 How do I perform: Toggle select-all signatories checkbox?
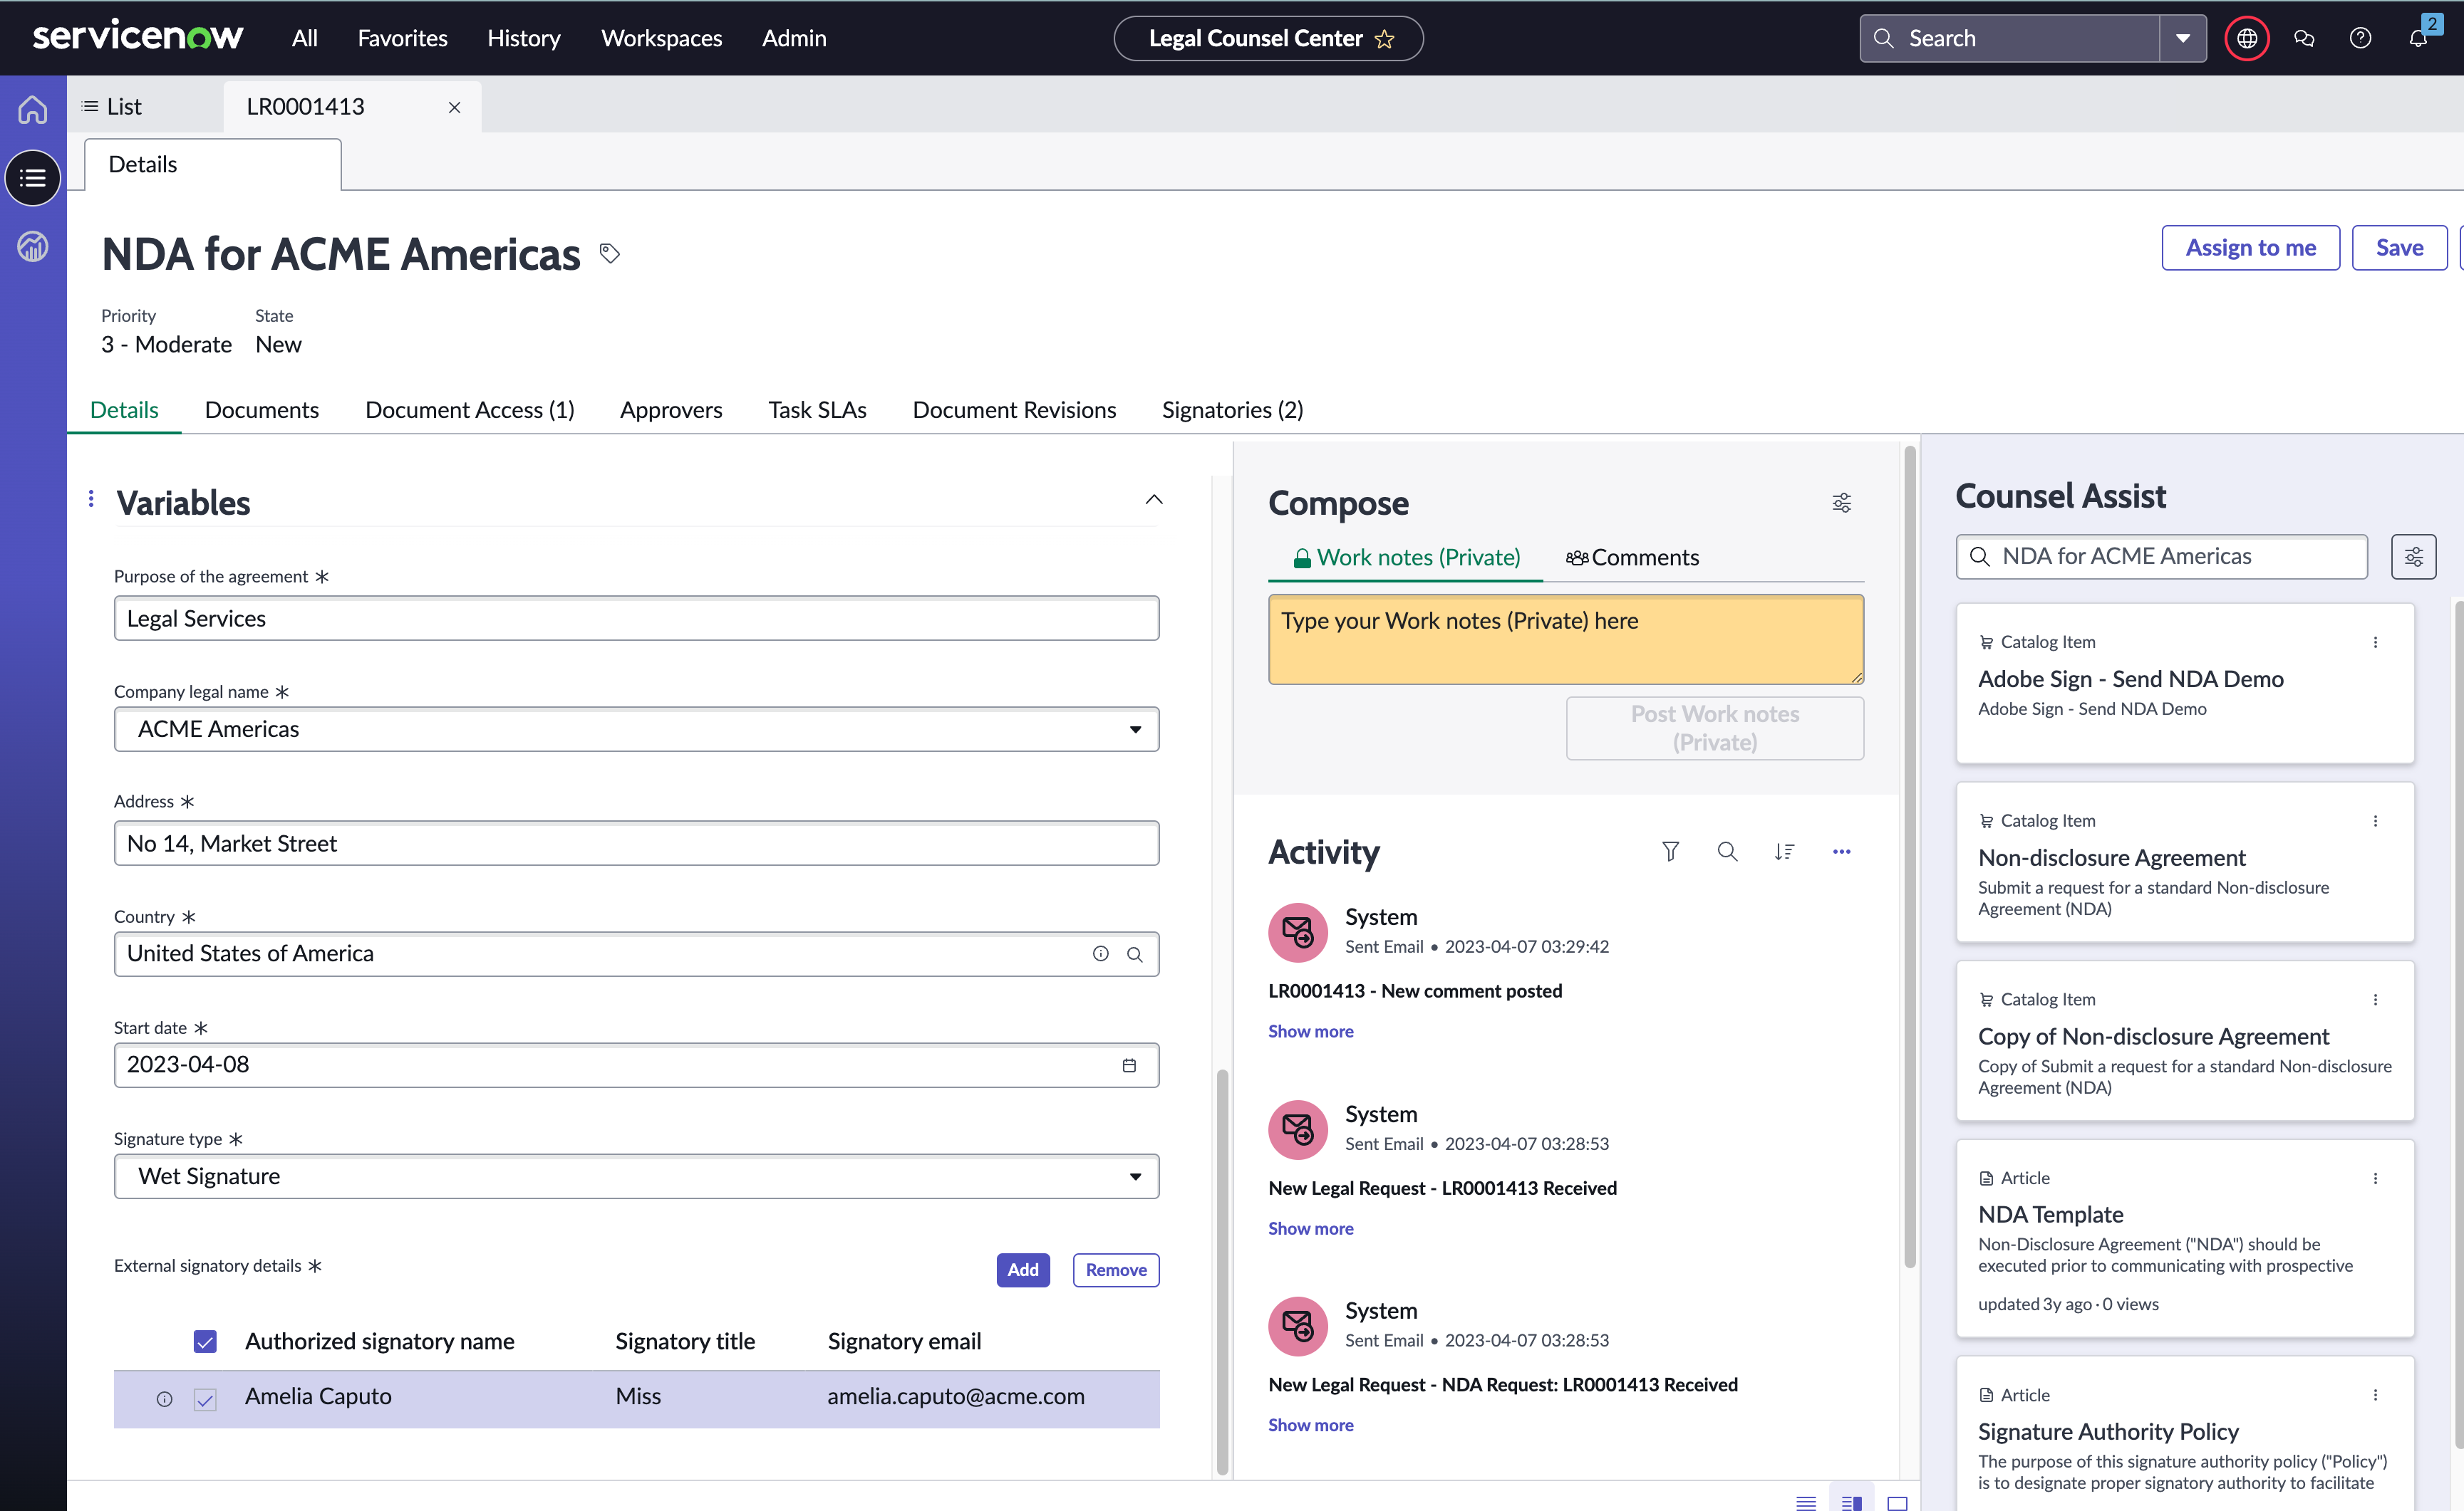click(205, 1342)
